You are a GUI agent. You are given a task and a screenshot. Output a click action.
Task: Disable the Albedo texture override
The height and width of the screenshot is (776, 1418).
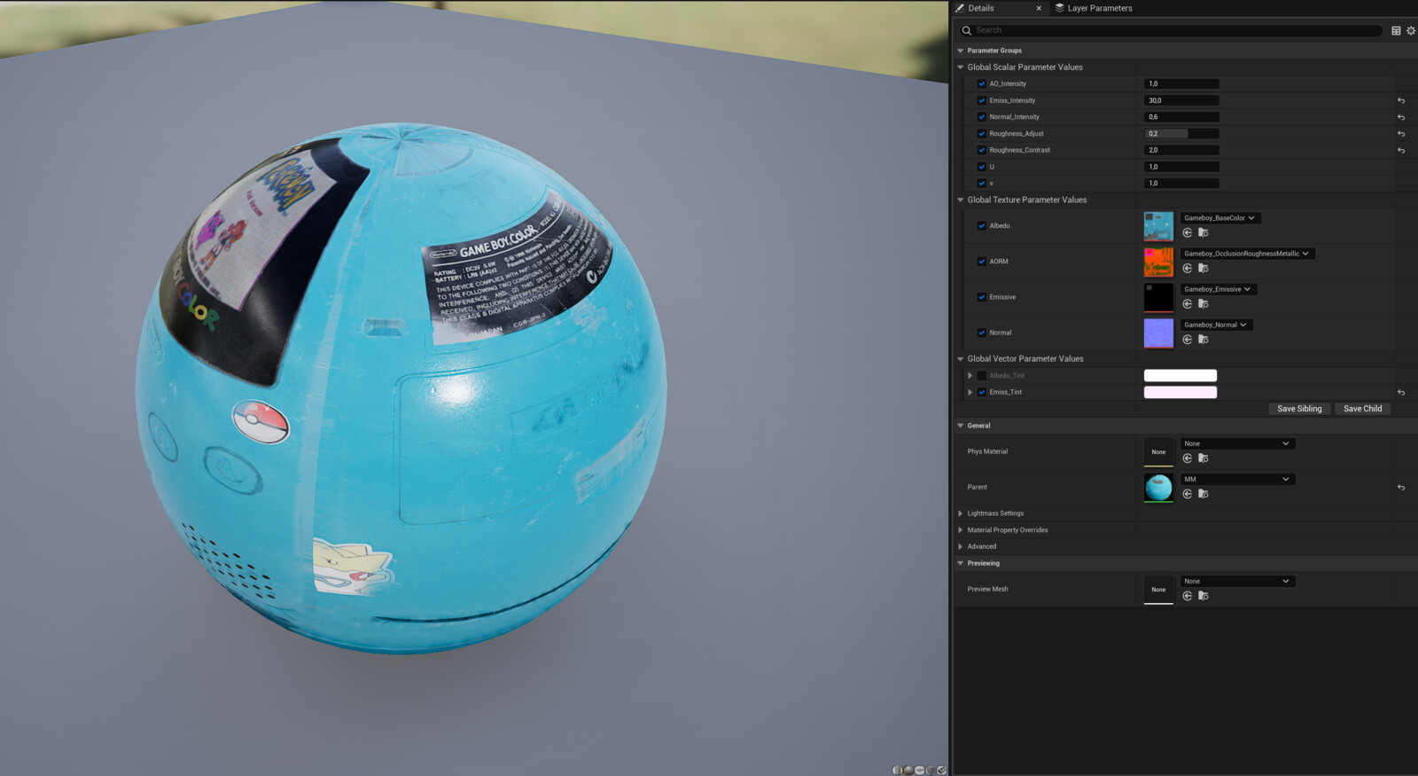tap(981, 226)
